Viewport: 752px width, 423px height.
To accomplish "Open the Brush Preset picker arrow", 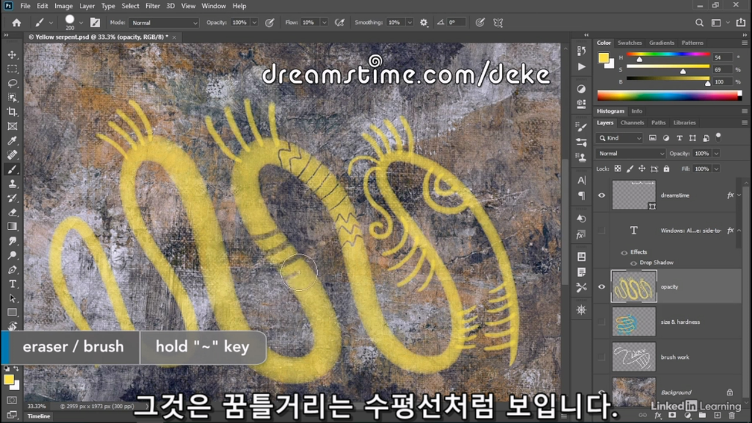I will tap(80, 22).
